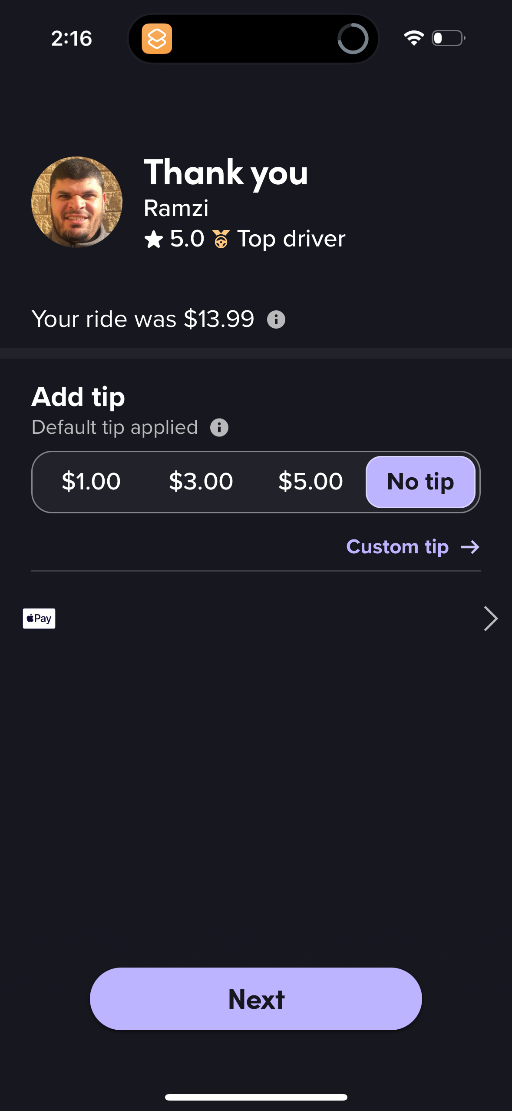The height and width of the screenshot is (1111, 512).
Task: Click Ramzi's profile photo
Action: pyautogui.click(x=76, y=201)
